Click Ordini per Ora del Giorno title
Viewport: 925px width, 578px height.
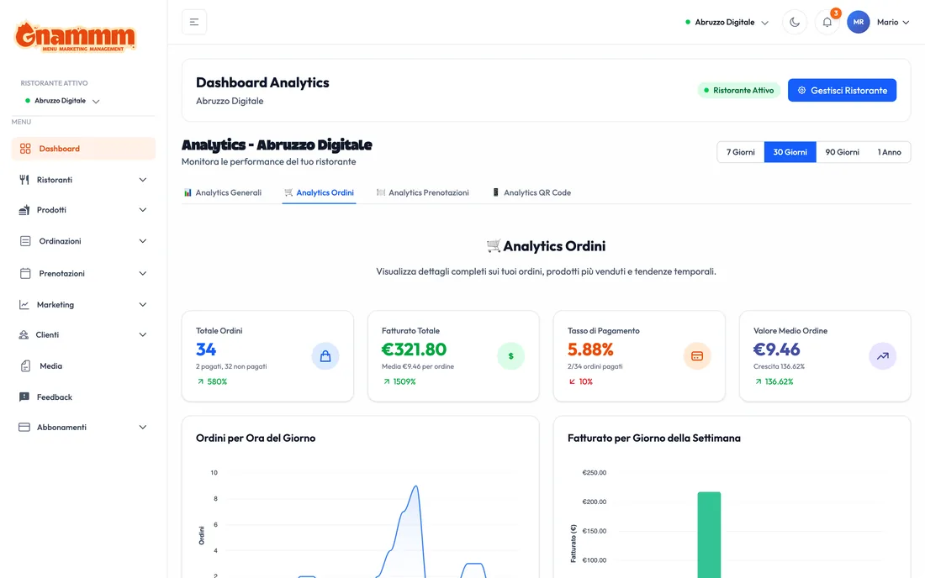(x=256, y=438)
